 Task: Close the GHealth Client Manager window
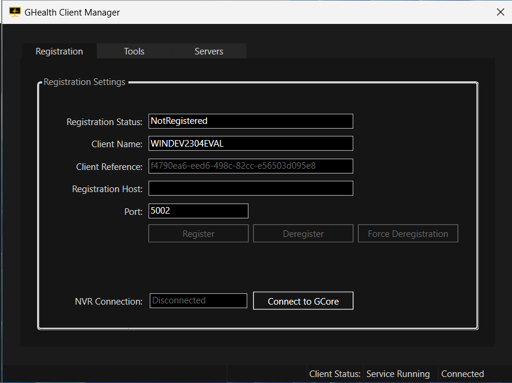point(500,12)
